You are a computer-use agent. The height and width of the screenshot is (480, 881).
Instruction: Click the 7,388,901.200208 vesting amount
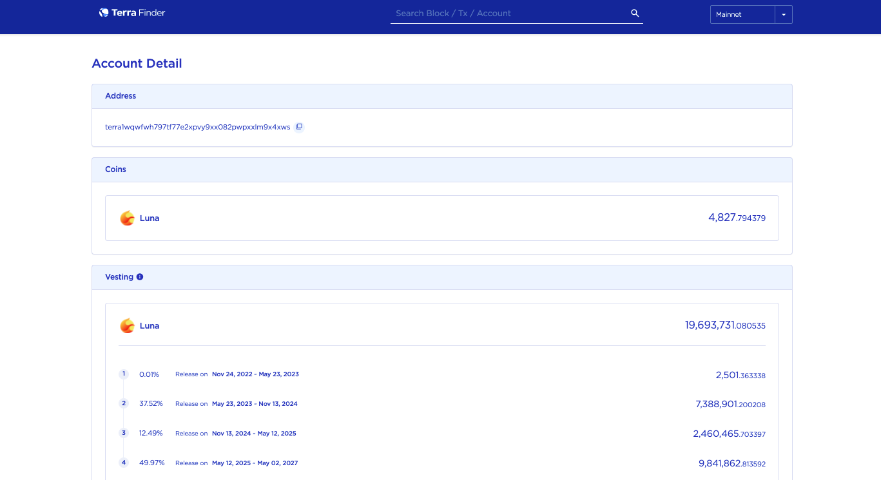730,404
